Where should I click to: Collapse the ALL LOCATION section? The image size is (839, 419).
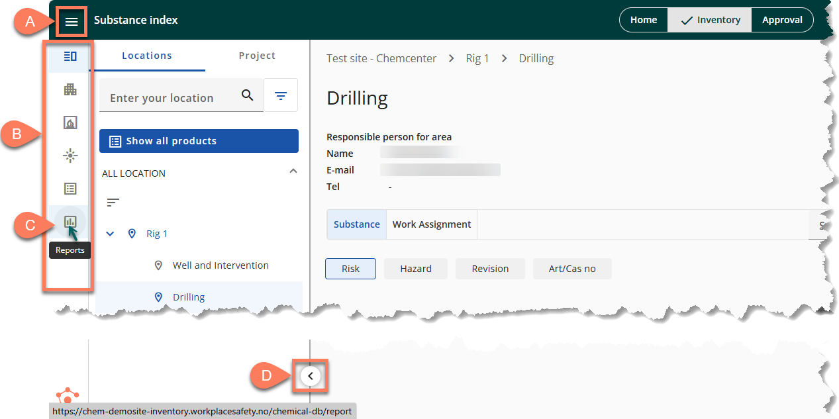tap(293, 171)
